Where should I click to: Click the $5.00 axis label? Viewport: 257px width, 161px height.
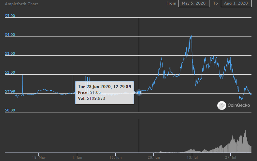10,16
